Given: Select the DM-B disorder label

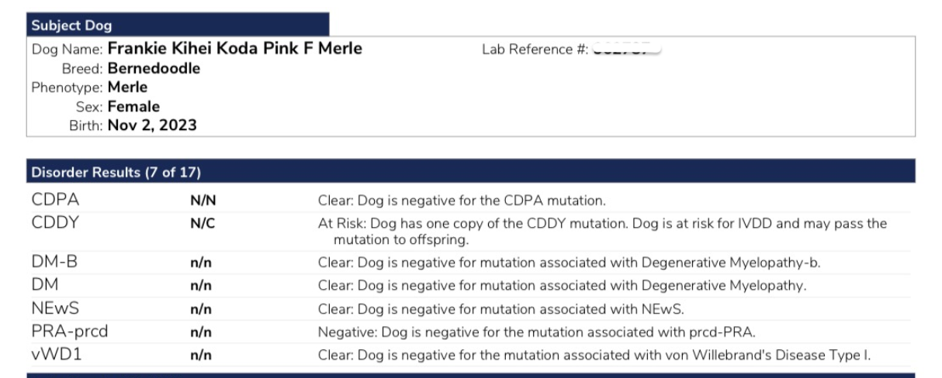Looking at the screenshot, I should (x=54, y=262).
